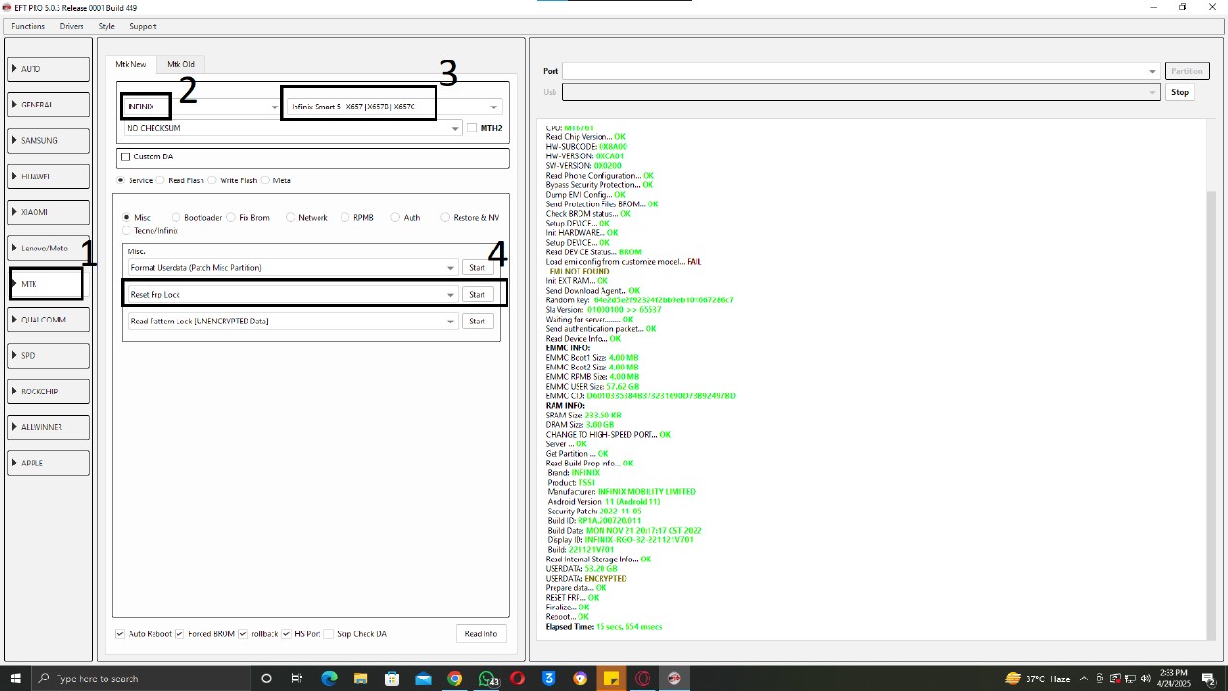The height and width of the screenshot is (691, 1228).
Task: Expand the Infinix Smart 5 model dropdown
Action: tap(494, 107)
